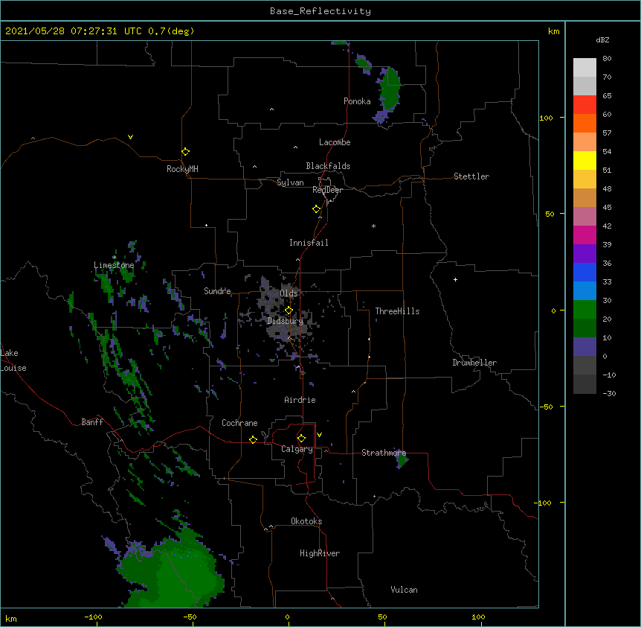Screen dimensions: 641x627
Task: Click the Banff label
Action: click(92, 422)
